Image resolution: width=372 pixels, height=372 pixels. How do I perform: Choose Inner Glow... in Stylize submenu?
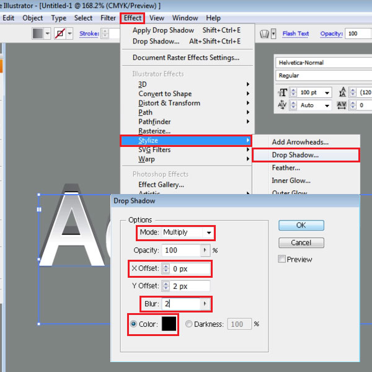[x=306, y=180]
